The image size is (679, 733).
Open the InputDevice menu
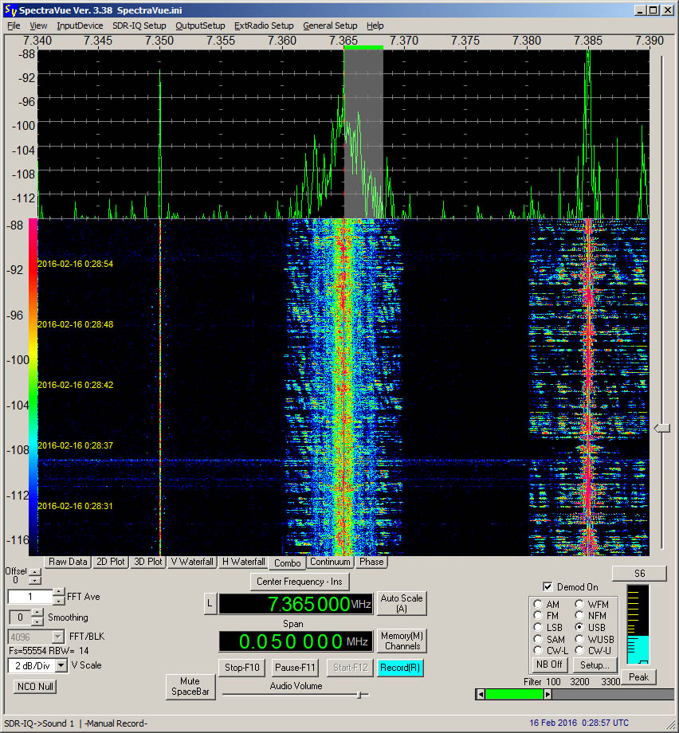point(80,25)
